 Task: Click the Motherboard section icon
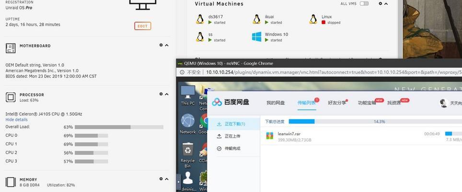pyautogui.click(x=11, y=48)
